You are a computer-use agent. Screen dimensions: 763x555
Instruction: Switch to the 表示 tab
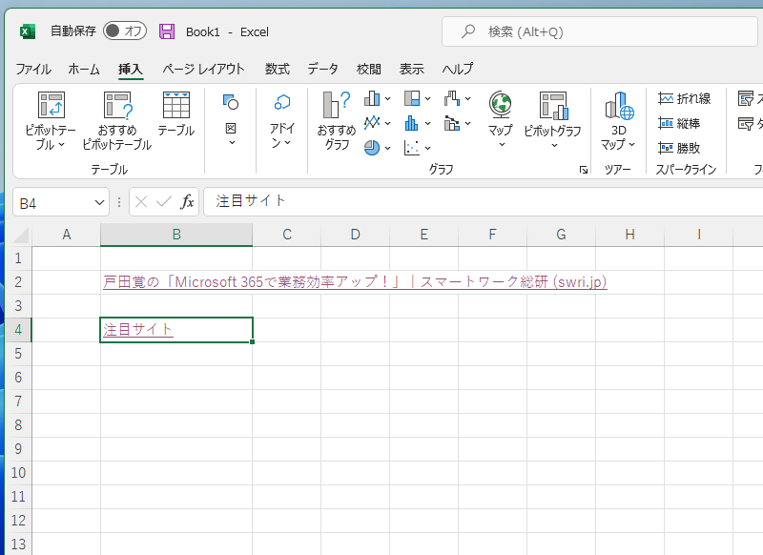[412, 69]
